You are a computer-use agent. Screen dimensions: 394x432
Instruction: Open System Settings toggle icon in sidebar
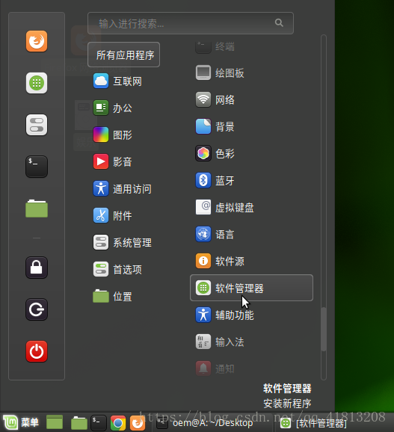(x=37, y=125)
